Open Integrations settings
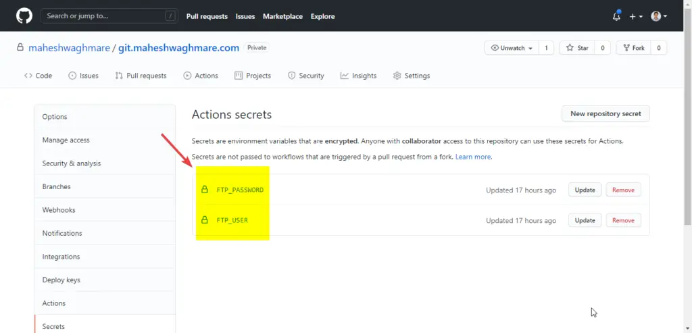The height and width of the screenshot is (333, 692). tap(105, 257)
